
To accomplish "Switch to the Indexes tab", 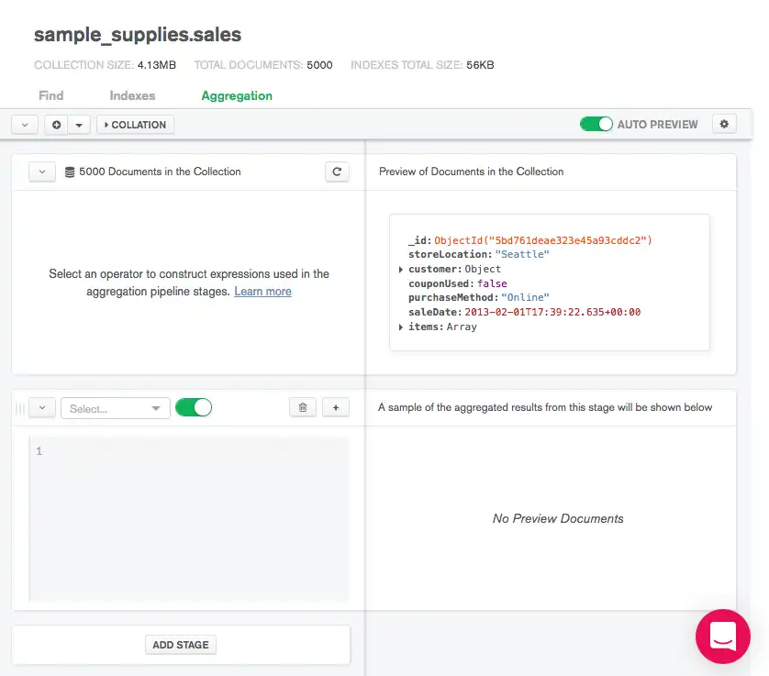I will (132, 94).
